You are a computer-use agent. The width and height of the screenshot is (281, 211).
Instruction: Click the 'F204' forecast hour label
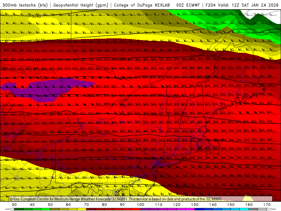coord(210,5)
